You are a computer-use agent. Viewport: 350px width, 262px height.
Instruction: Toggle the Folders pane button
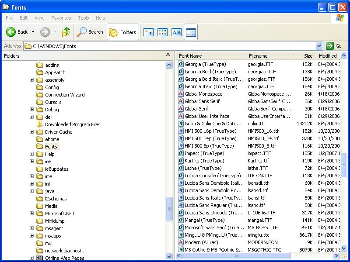point(123,32)
